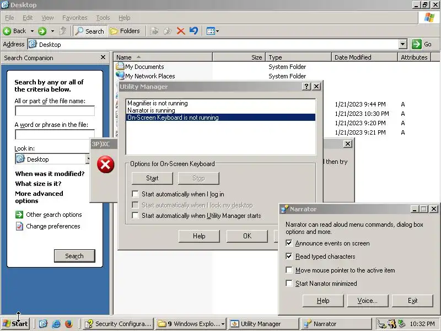Select the My Documents folder icon

(120, 66)
